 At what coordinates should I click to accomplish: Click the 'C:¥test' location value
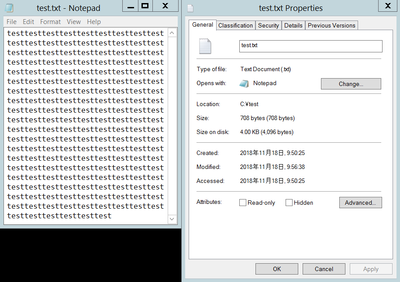pos(249,104)
